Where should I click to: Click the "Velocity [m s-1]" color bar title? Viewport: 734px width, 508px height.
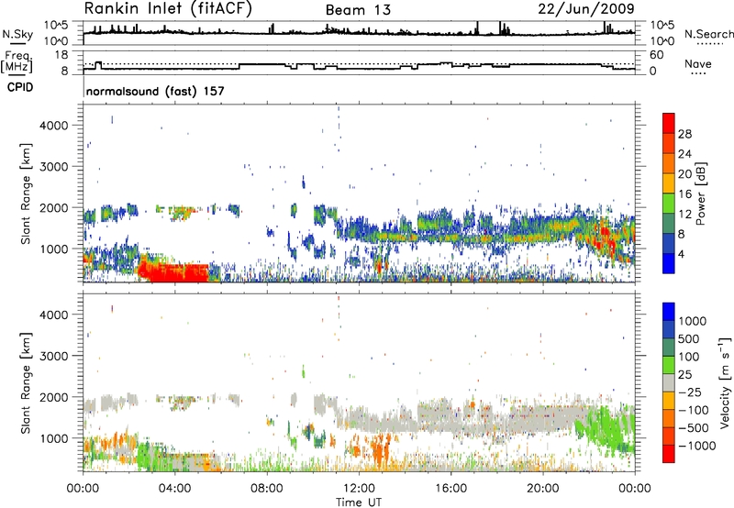point(725,382)
